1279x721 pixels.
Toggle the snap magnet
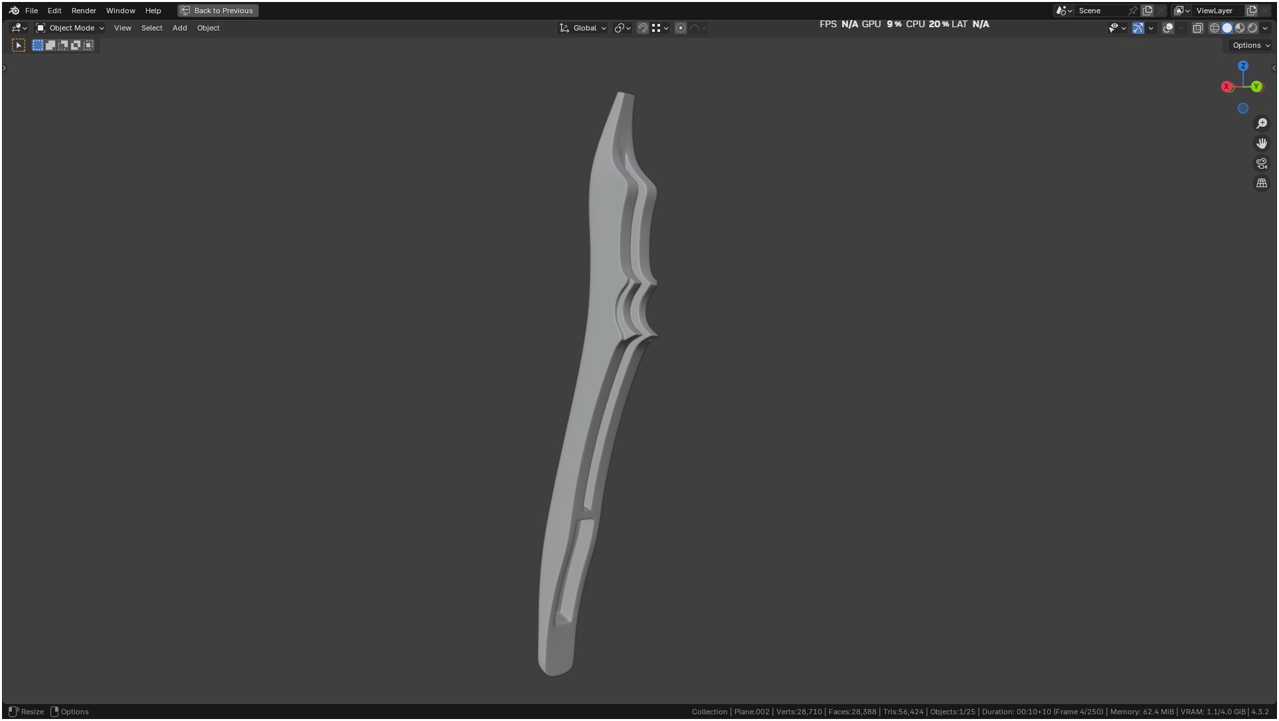click(642, 28)
